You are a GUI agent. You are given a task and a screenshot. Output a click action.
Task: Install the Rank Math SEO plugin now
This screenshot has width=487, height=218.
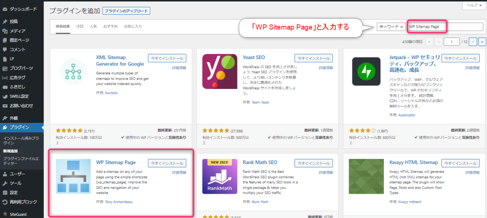[314, 163]
